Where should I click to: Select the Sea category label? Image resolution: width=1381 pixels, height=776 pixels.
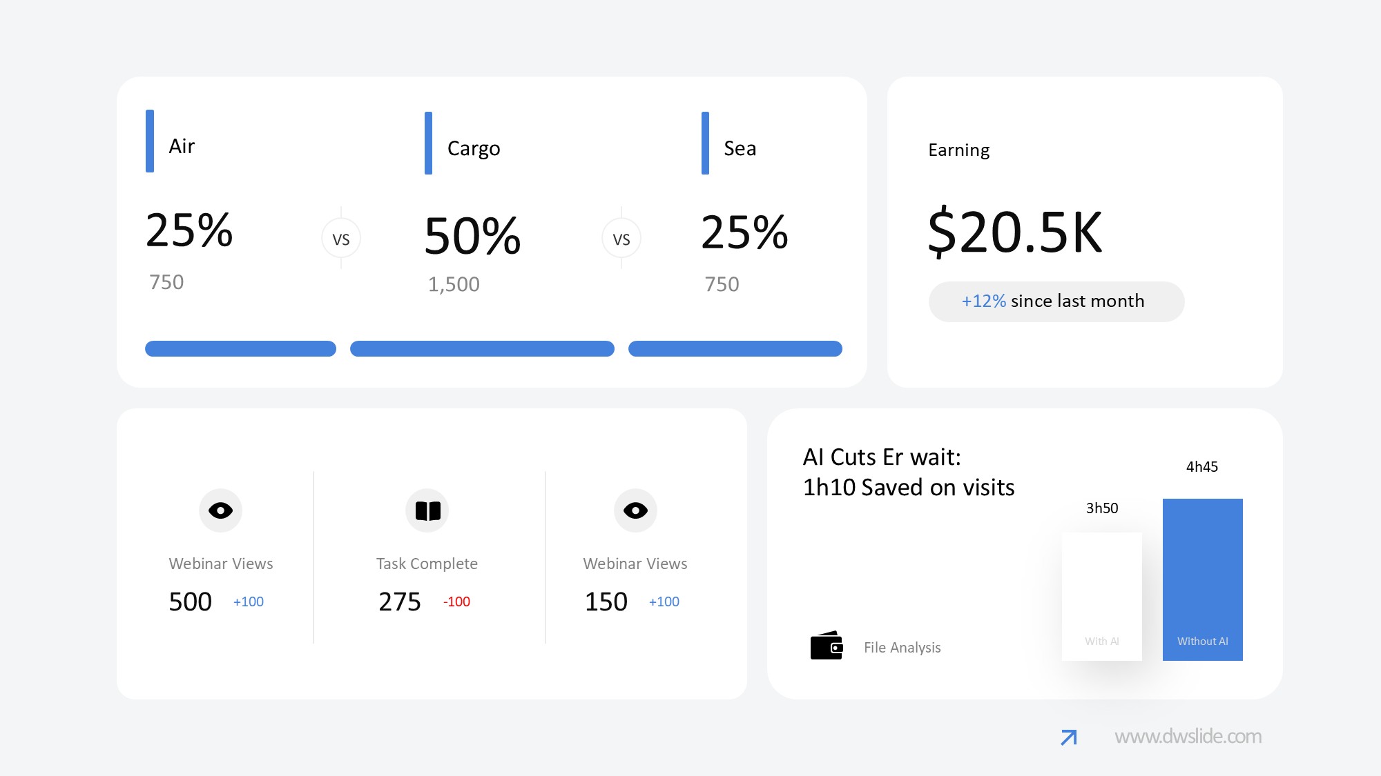click(740, 148)
